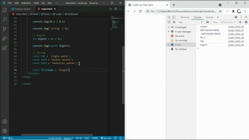The width and height of the screenshot is (249, 140).
Task: Open the File menu in VS Code
Action: (x=10, y=3)
